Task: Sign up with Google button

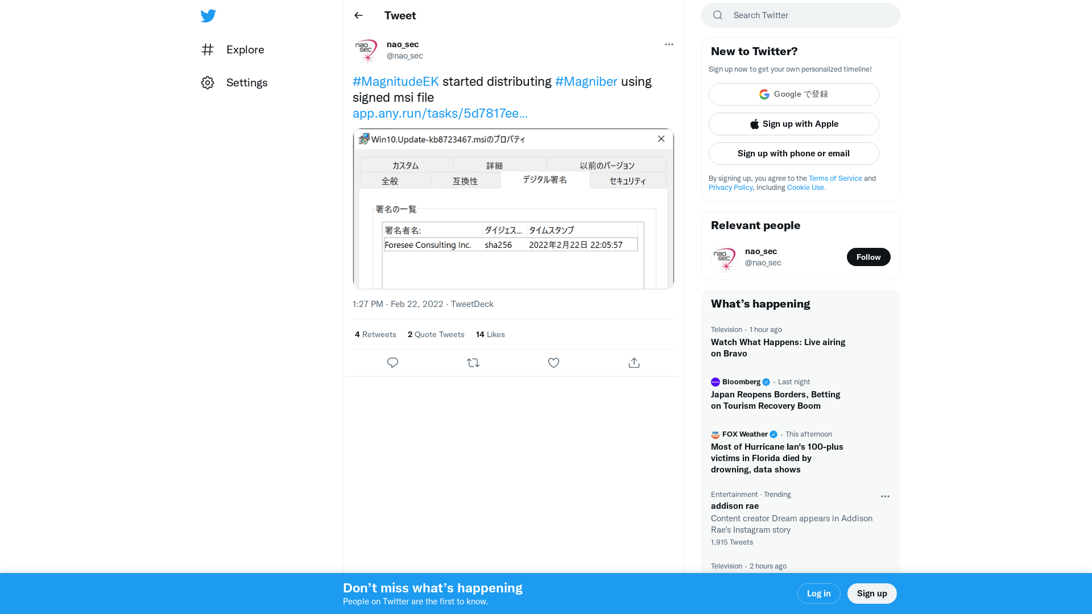Action: [794, 94]
